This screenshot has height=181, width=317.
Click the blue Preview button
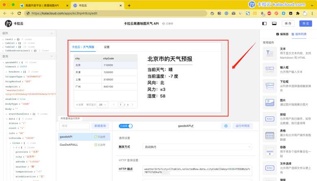coord(306,23)
